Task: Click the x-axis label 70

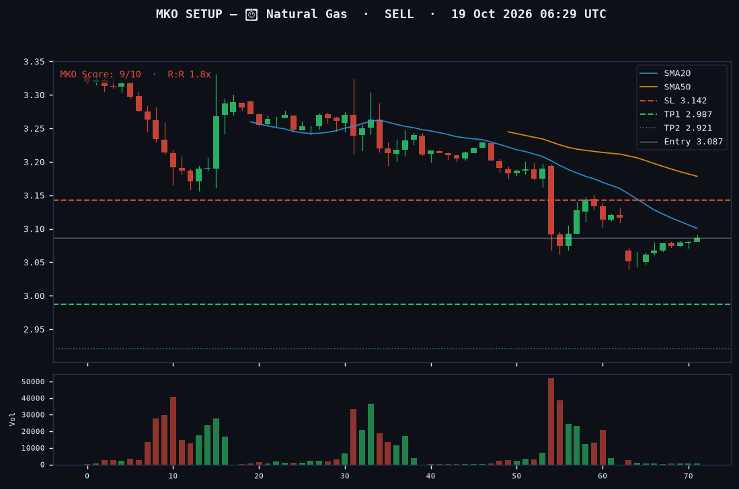Action: pos(689,476)
